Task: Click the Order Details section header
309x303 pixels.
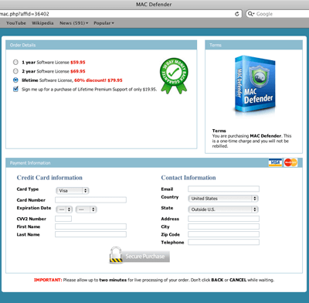Action: click(x=101, y=45)
